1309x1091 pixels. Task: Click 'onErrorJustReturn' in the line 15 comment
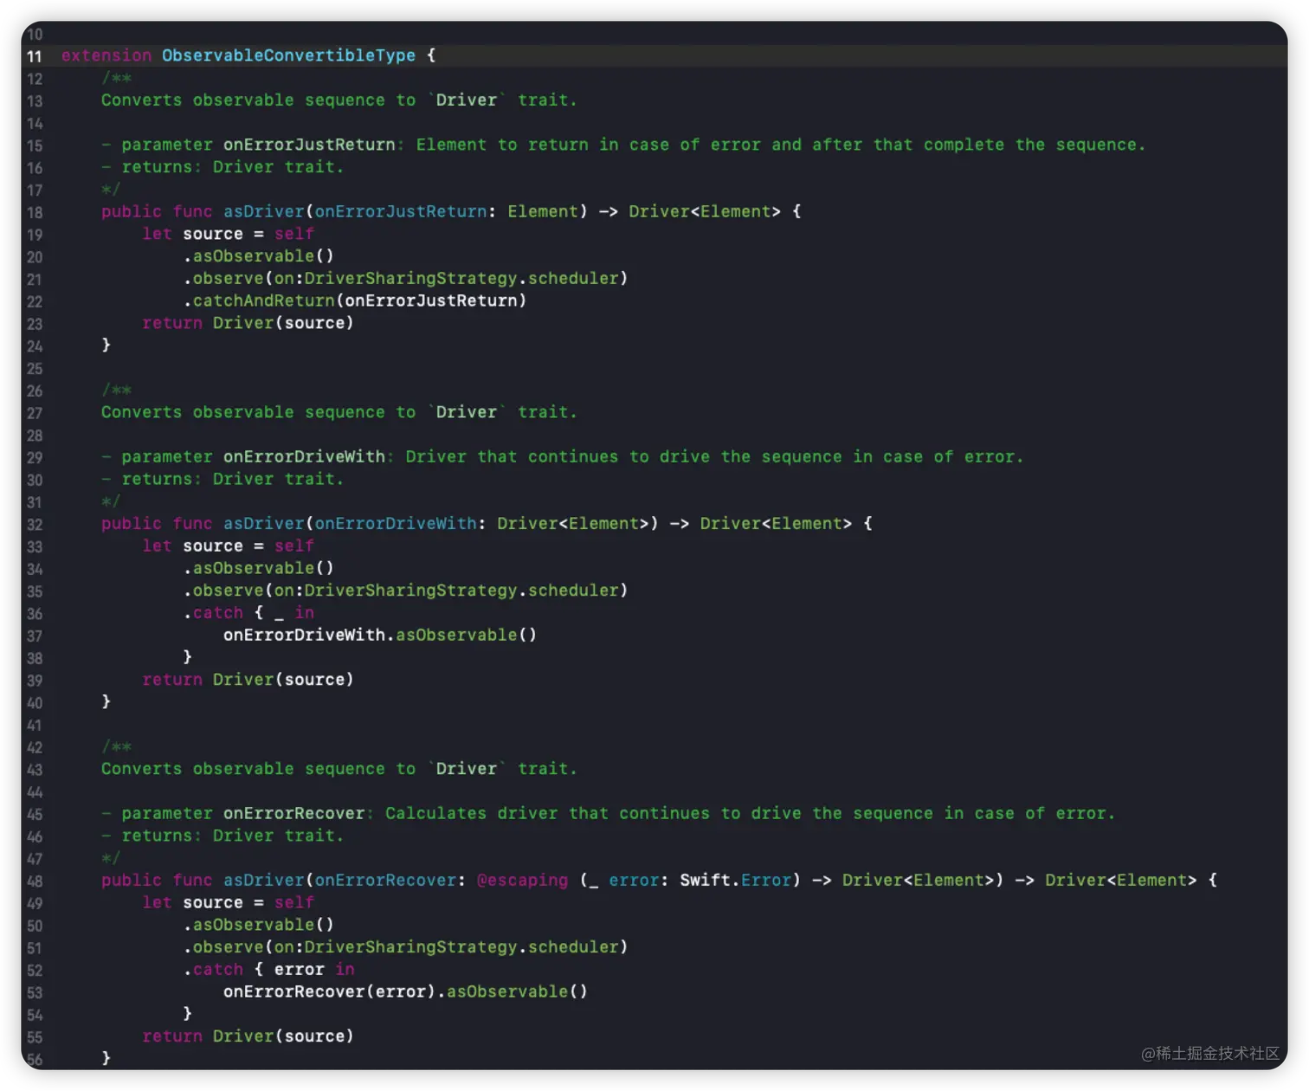[309, 145]
